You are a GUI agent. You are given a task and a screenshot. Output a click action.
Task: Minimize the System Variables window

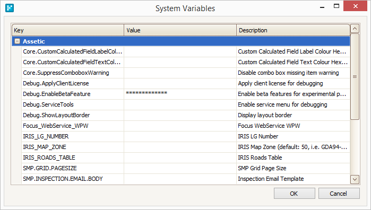point(322,6)
